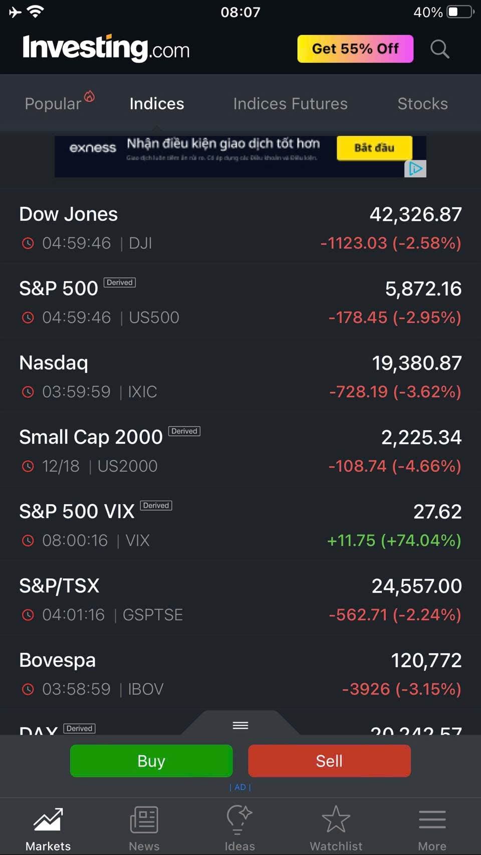The width and height of the screenshot is (481, 855).
Task: Tap the yellow Bắt đầu ad button
Action: (x=374, y=148)
